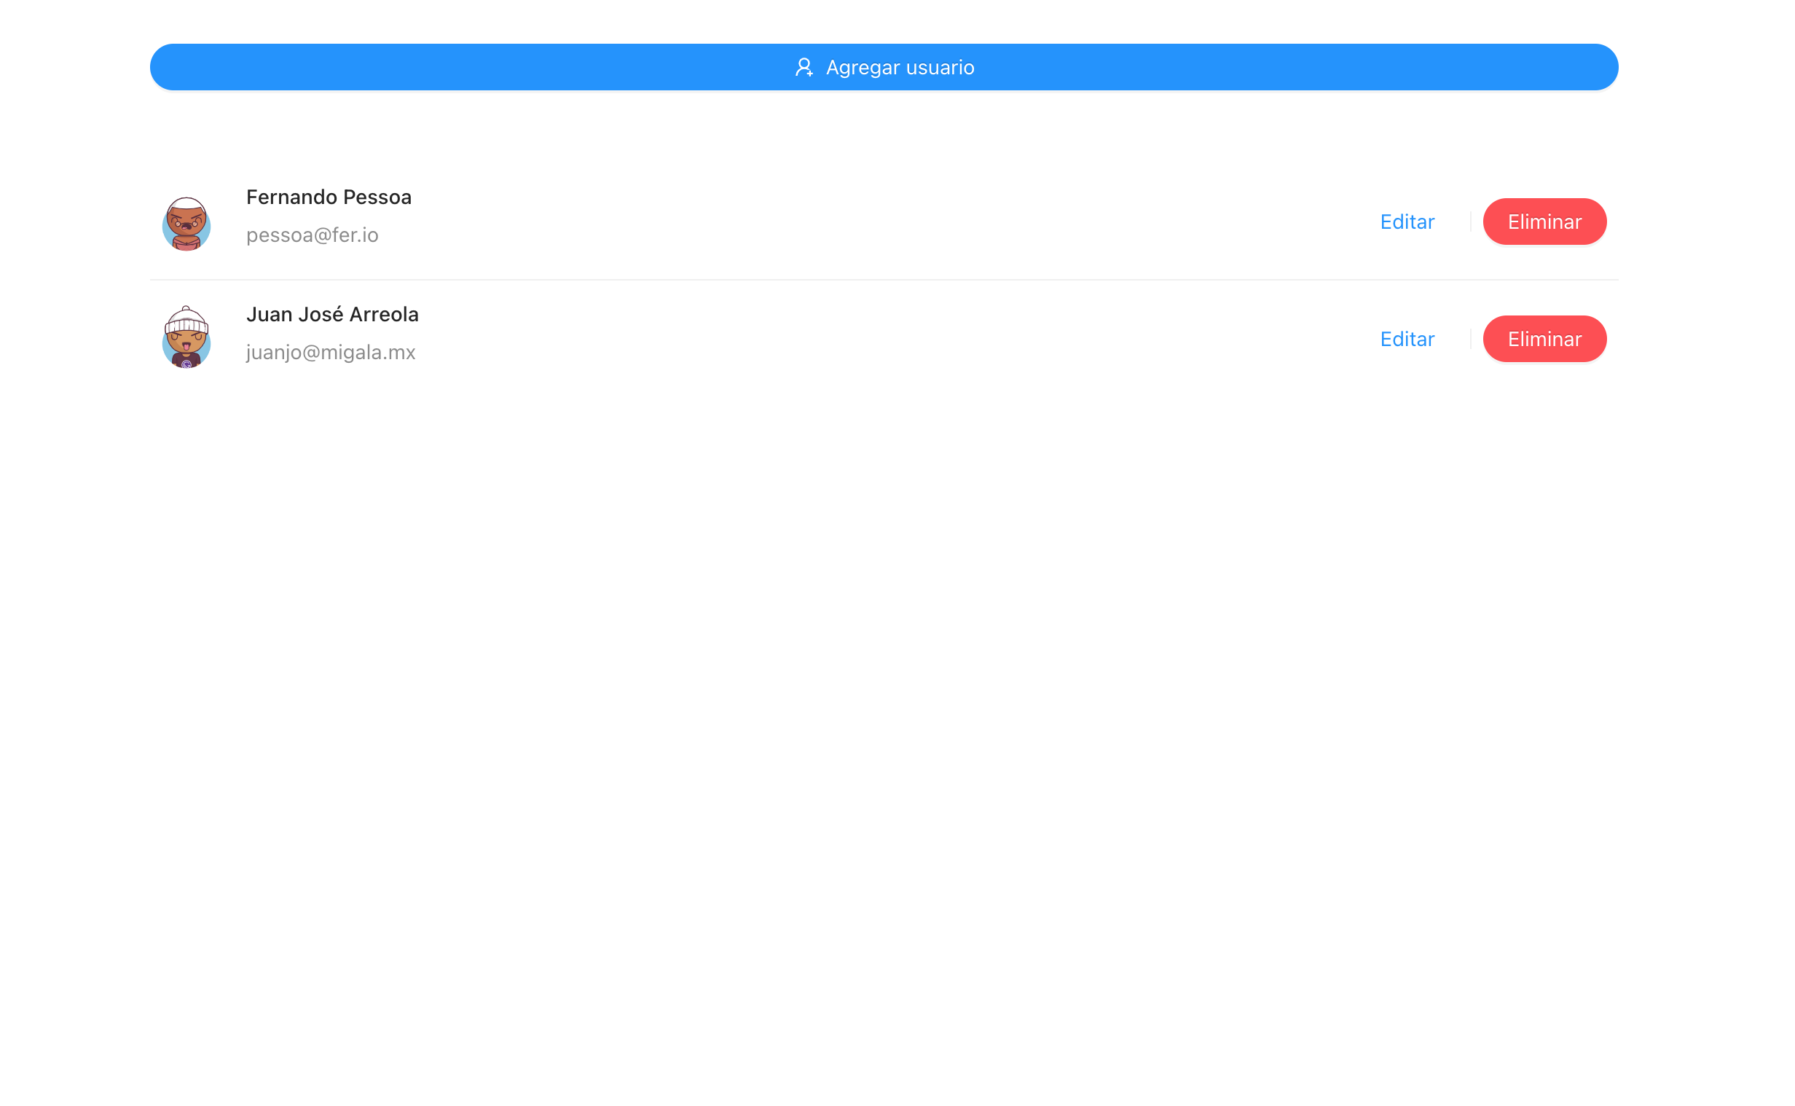Open Juan José Arreola's avatar picture
The height and width of the screenshot is (1106, 1795).
tap(186, 339)
